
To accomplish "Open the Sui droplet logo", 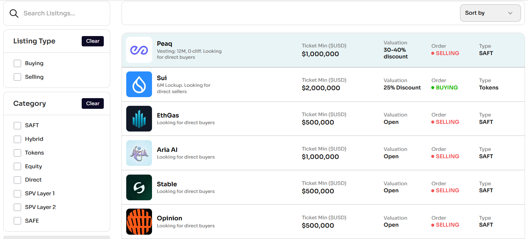I will click(139, 84).
